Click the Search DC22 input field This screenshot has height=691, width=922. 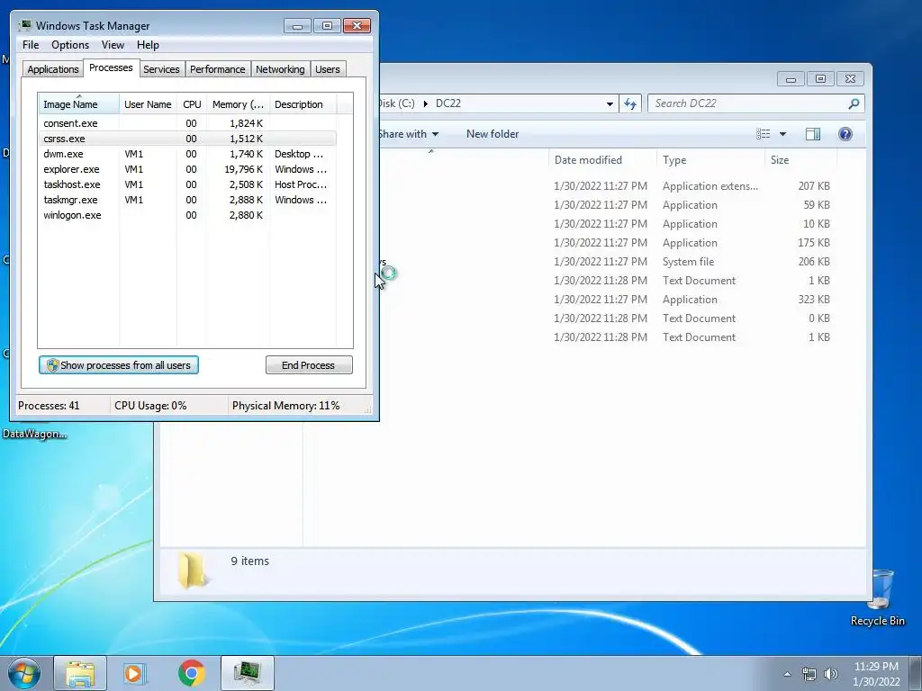[755, 104]
